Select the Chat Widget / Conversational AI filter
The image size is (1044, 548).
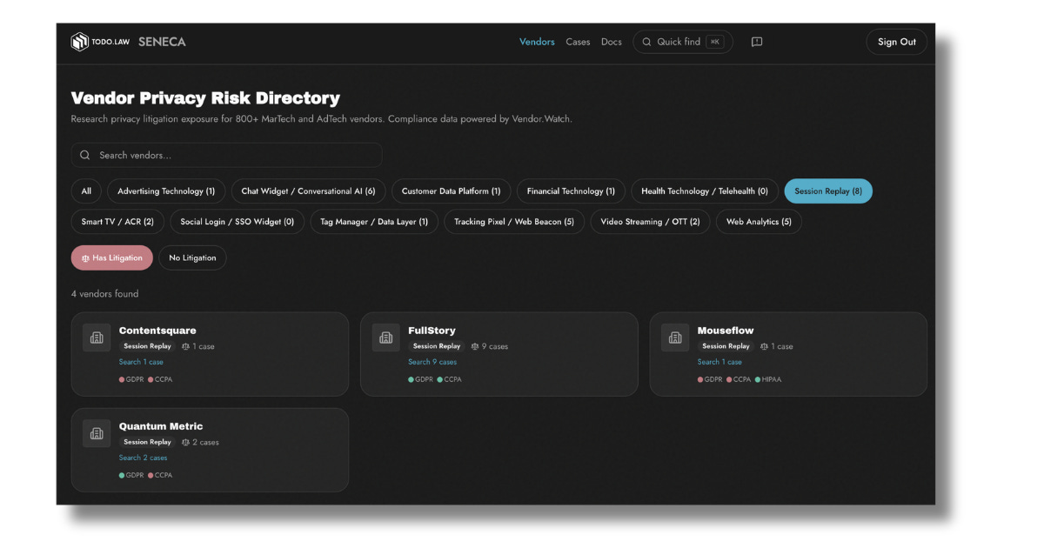click(308, 191)
